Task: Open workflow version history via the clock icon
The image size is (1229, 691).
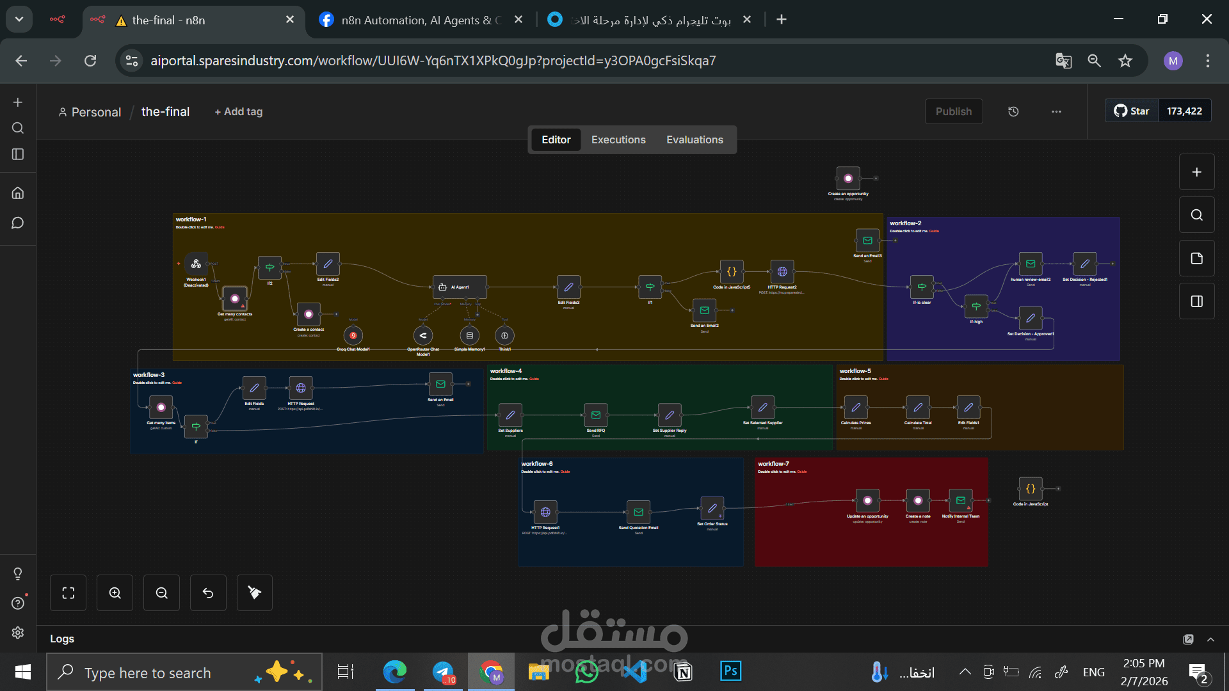Action: [1013, 111]
